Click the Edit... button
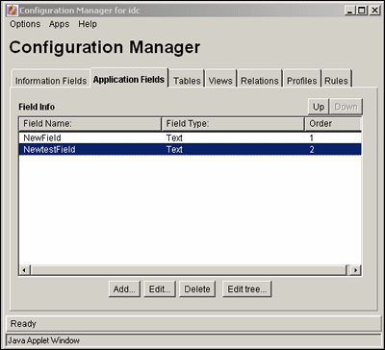 click(x=160, y=289)
